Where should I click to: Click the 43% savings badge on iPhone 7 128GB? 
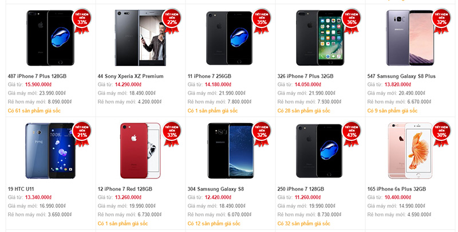point(352,133)
